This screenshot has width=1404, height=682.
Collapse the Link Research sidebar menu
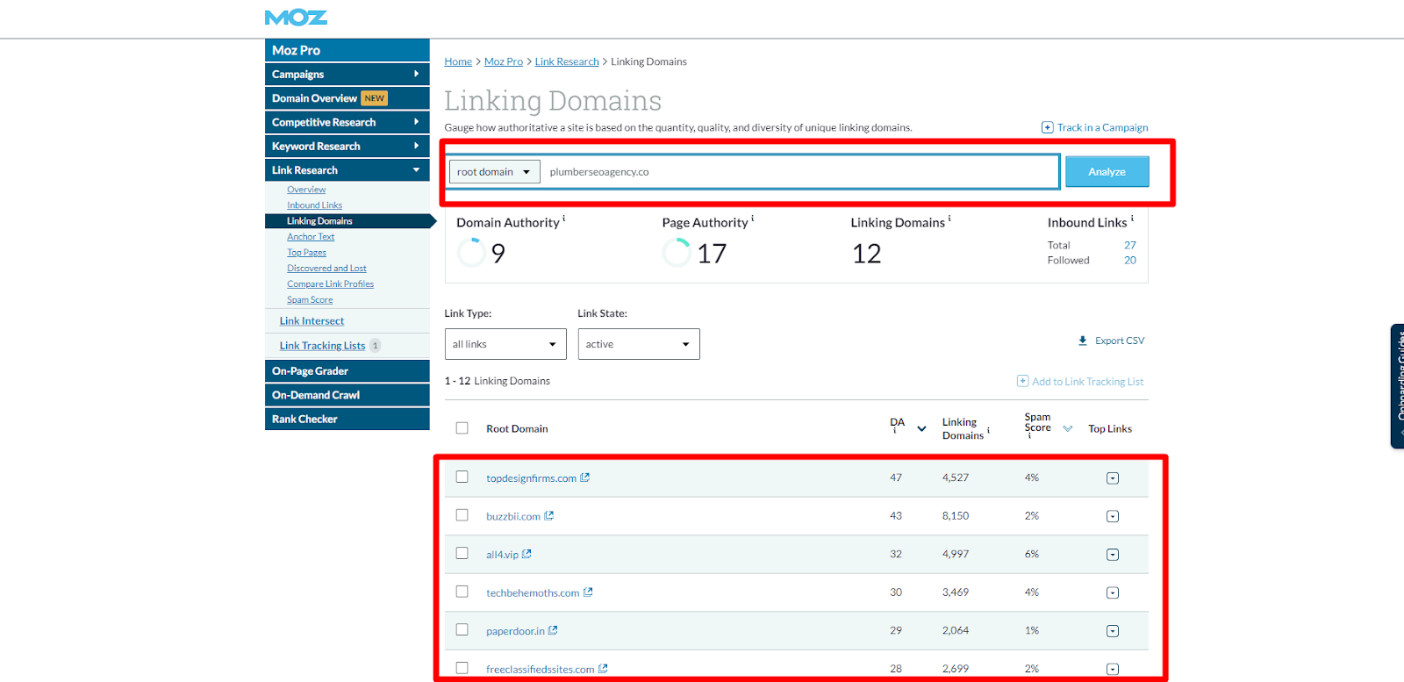pyautogui.click(x=347, y=170)
